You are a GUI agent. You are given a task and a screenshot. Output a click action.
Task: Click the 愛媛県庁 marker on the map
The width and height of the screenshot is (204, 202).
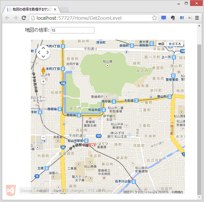tap(106, 97)
